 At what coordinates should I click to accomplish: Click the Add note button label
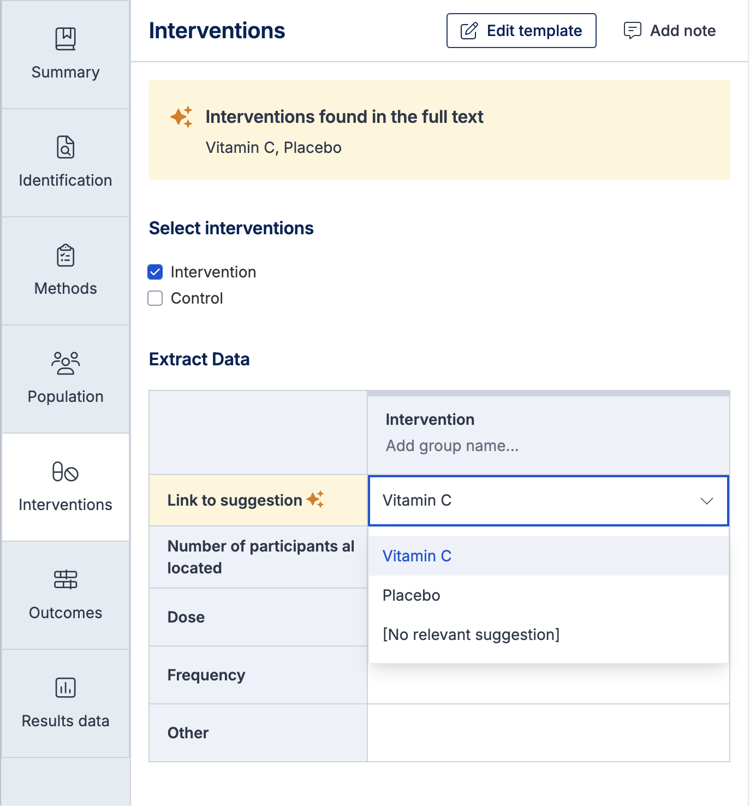(x=682, y=31)
